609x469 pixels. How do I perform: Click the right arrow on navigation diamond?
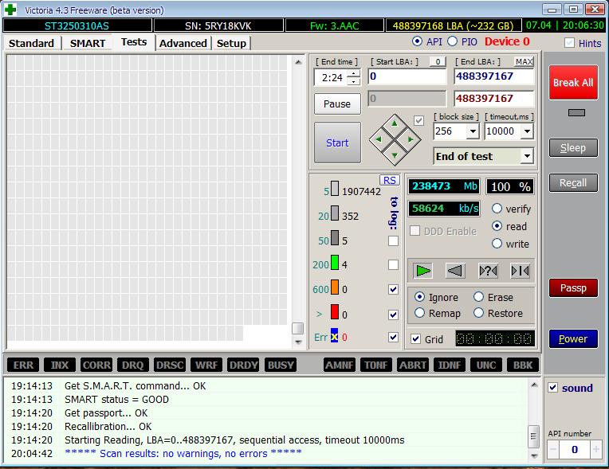408,140
